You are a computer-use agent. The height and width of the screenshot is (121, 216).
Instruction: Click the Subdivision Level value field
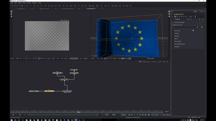point(201,27)
